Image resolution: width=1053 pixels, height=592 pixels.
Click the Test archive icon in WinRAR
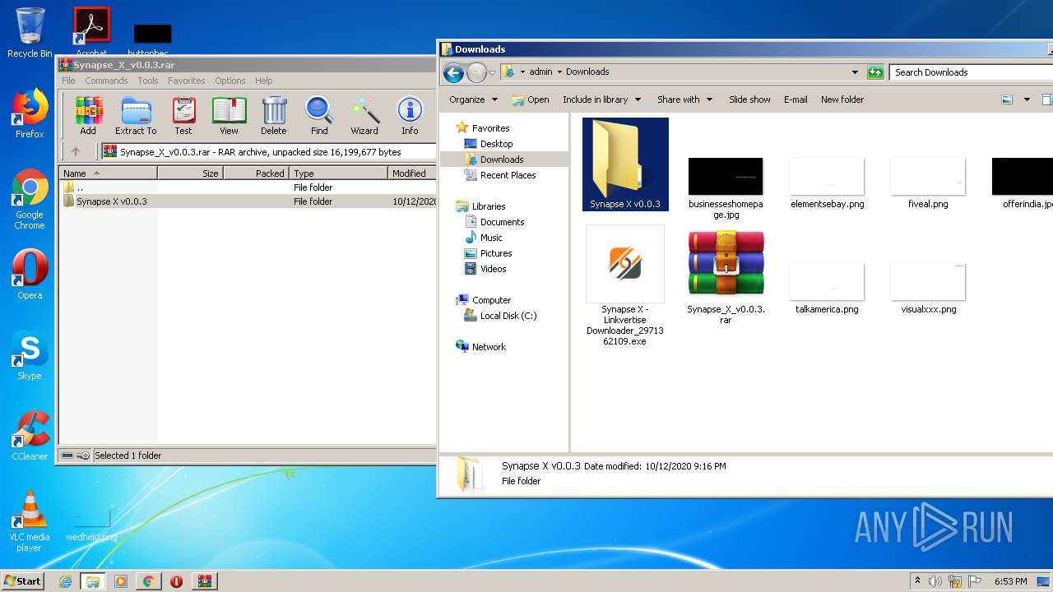point(183,116)
